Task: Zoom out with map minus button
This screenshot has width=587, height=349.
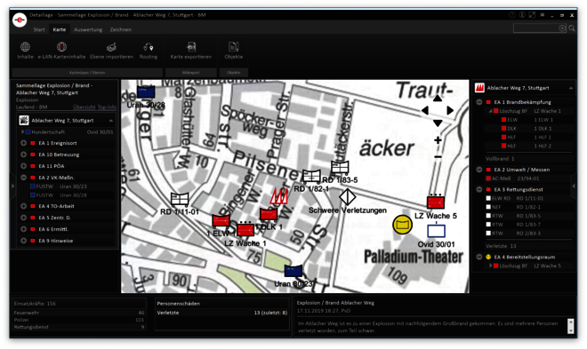Action: tap(438, 157)
